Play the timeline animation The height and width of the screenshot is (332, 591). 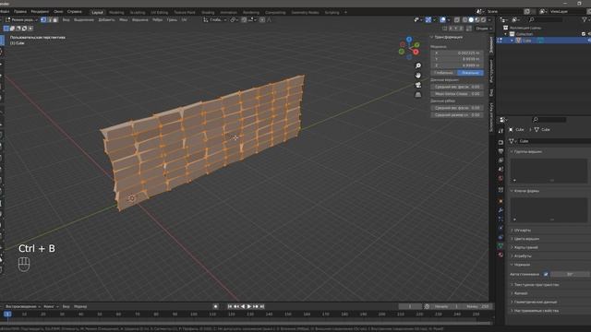[249, 306]
